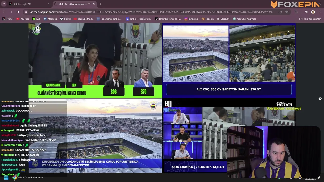The image size is (324, 182).
Task: Click chat username 'Apocalypse45'
Action: (10, 170)
